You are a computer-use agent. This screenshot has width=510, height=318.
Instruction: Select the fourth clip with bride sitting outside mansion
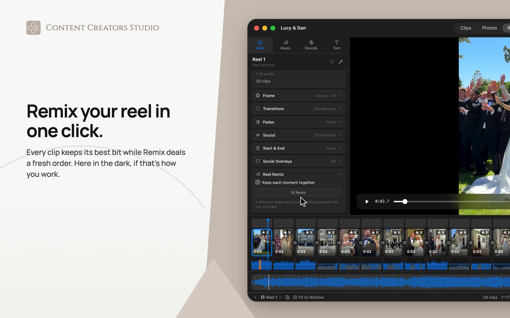pos(328,242)
